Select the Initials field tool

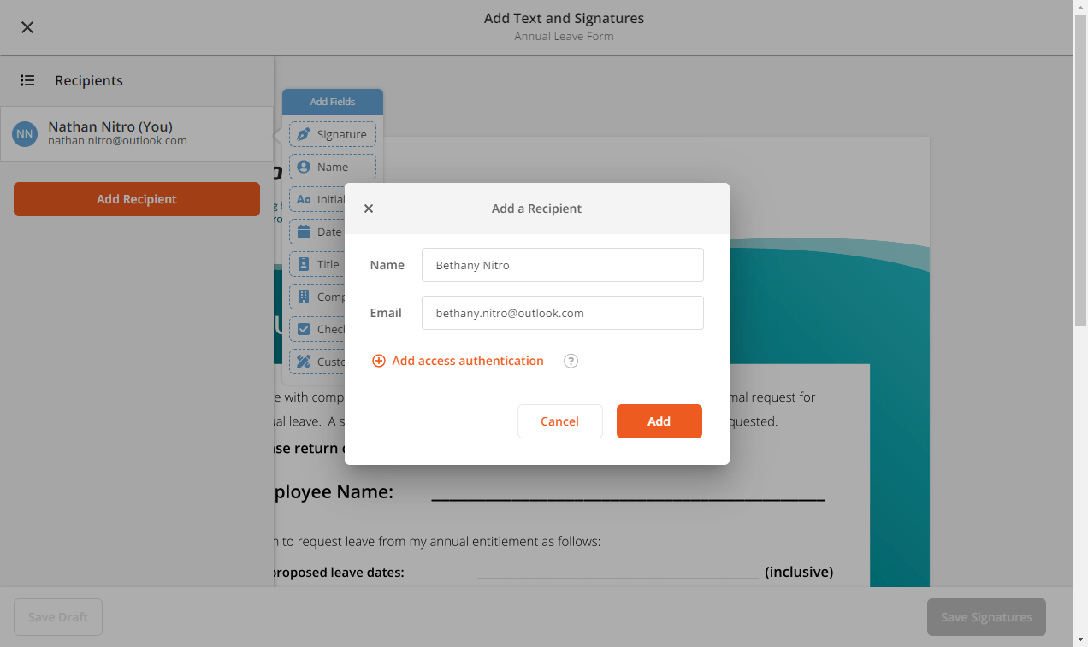pos(321,199)
